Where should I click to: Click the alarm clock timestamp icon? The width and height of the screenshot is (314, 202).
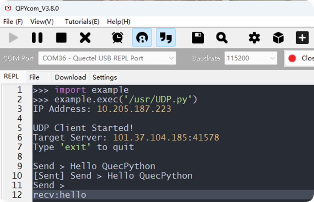(118, 38)
